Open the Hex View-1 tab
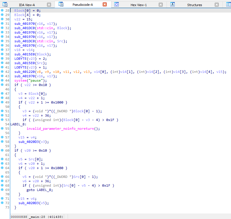The image size is (231, 219). [139, 5]
